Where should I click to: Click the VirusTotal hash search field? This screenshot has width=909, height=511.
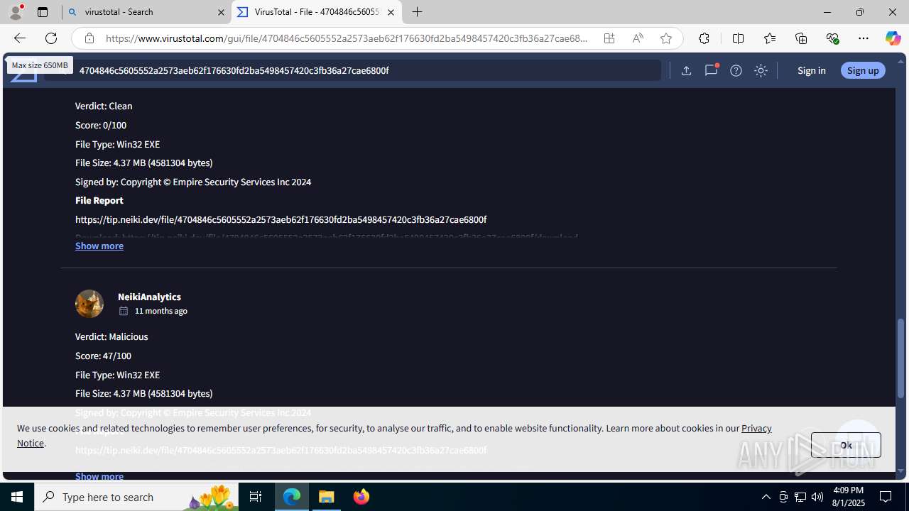point(353,70)
